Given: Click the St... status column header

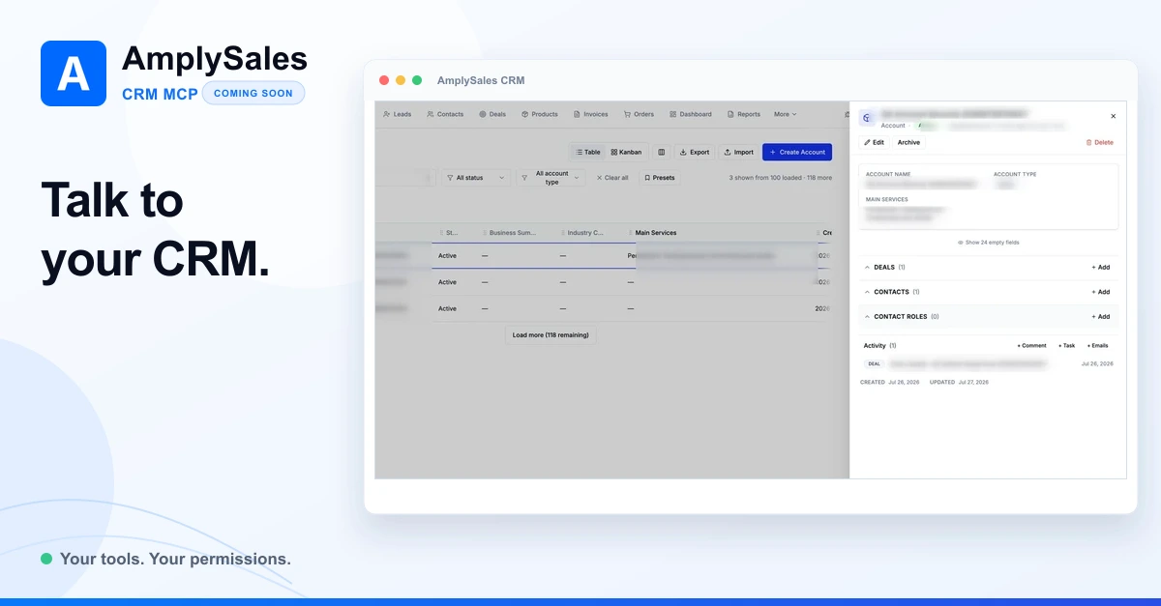Looking at the screenshot, I should pos(452,233).
